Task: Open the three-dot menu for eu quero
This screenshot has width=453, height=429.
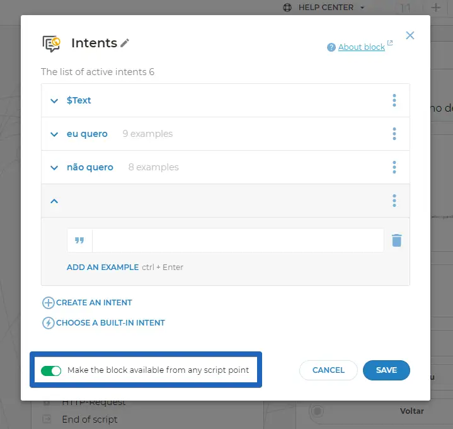Action: click(x=394, y=134)
